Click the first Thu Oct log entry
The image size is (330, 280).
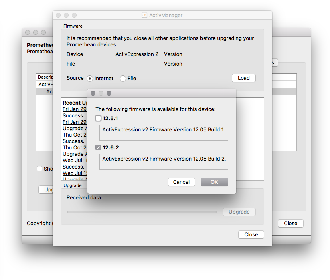coord(75,135)
